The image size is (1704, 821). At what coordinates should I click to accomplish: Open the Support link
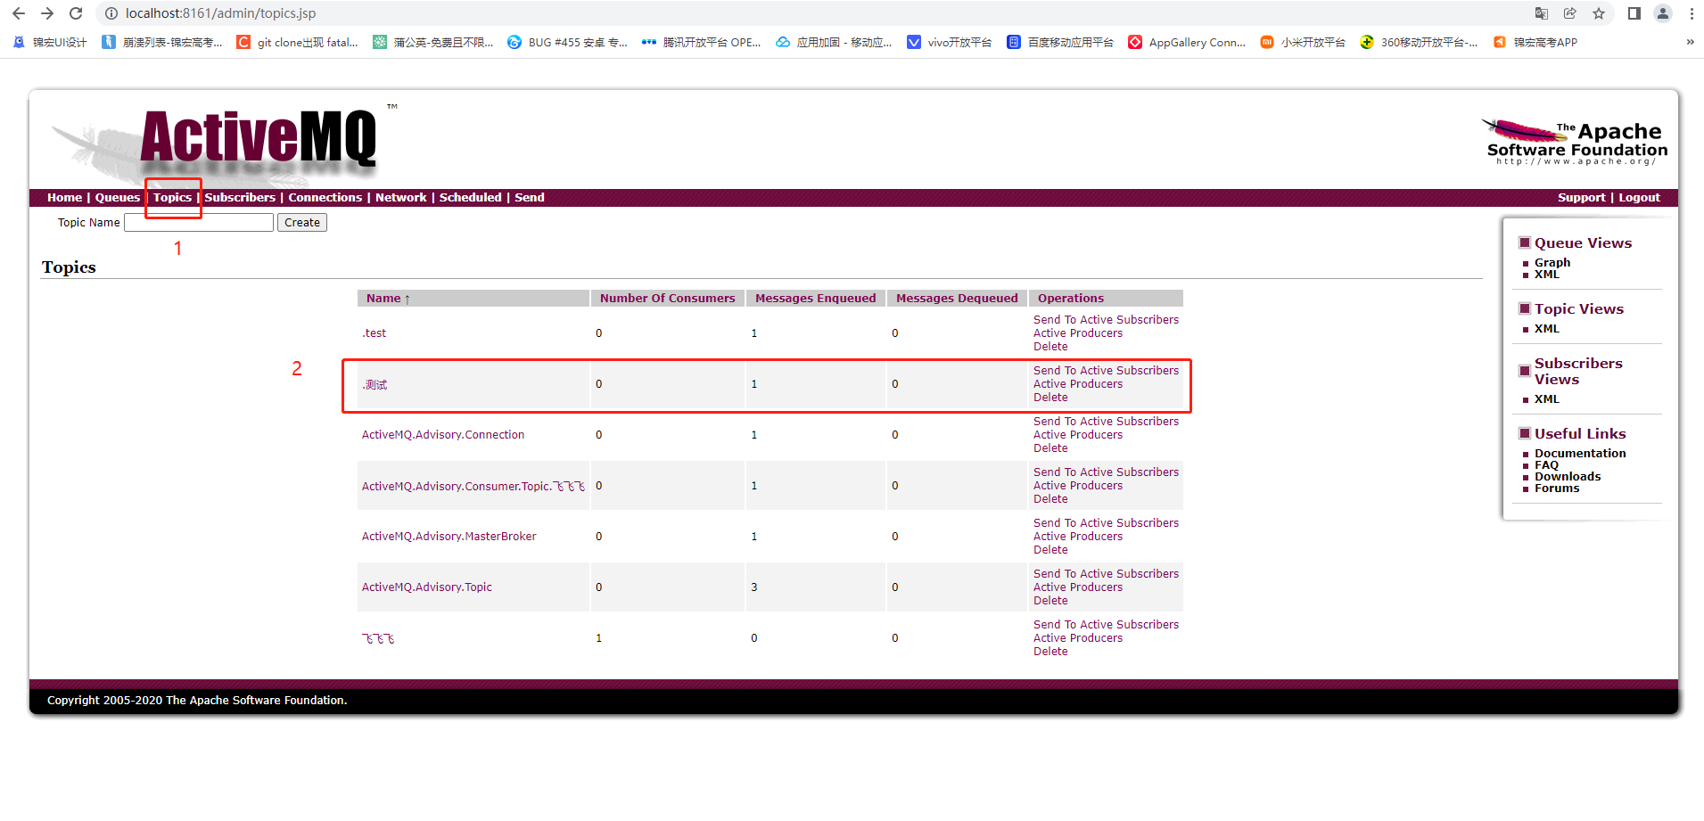point(1581,198)
